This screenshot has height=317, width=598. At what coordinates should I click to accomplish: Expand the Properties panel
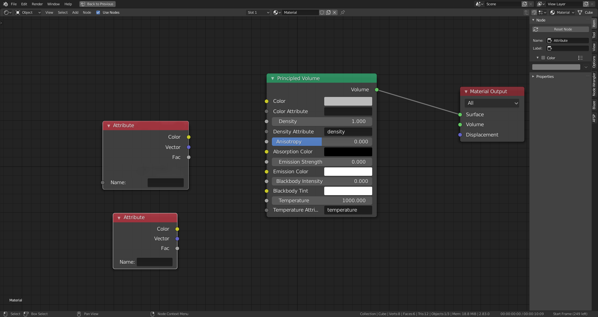(533, 77)
